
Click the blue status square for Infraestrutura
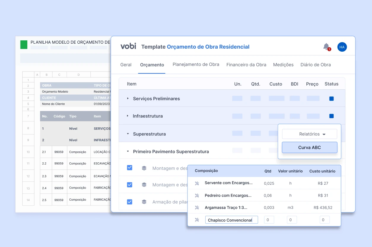331,116
